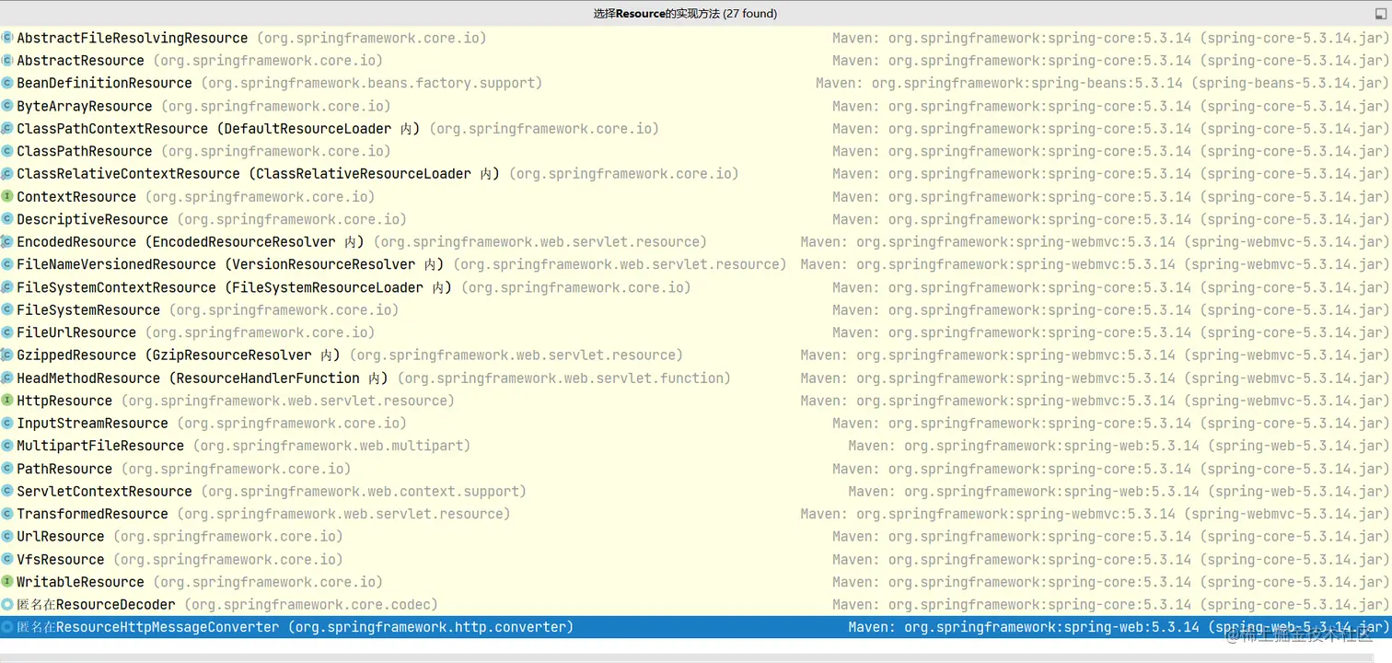Select the VfsResource row
The width and height of the screenshot is (1392, 663).
[x=696, y=559]
